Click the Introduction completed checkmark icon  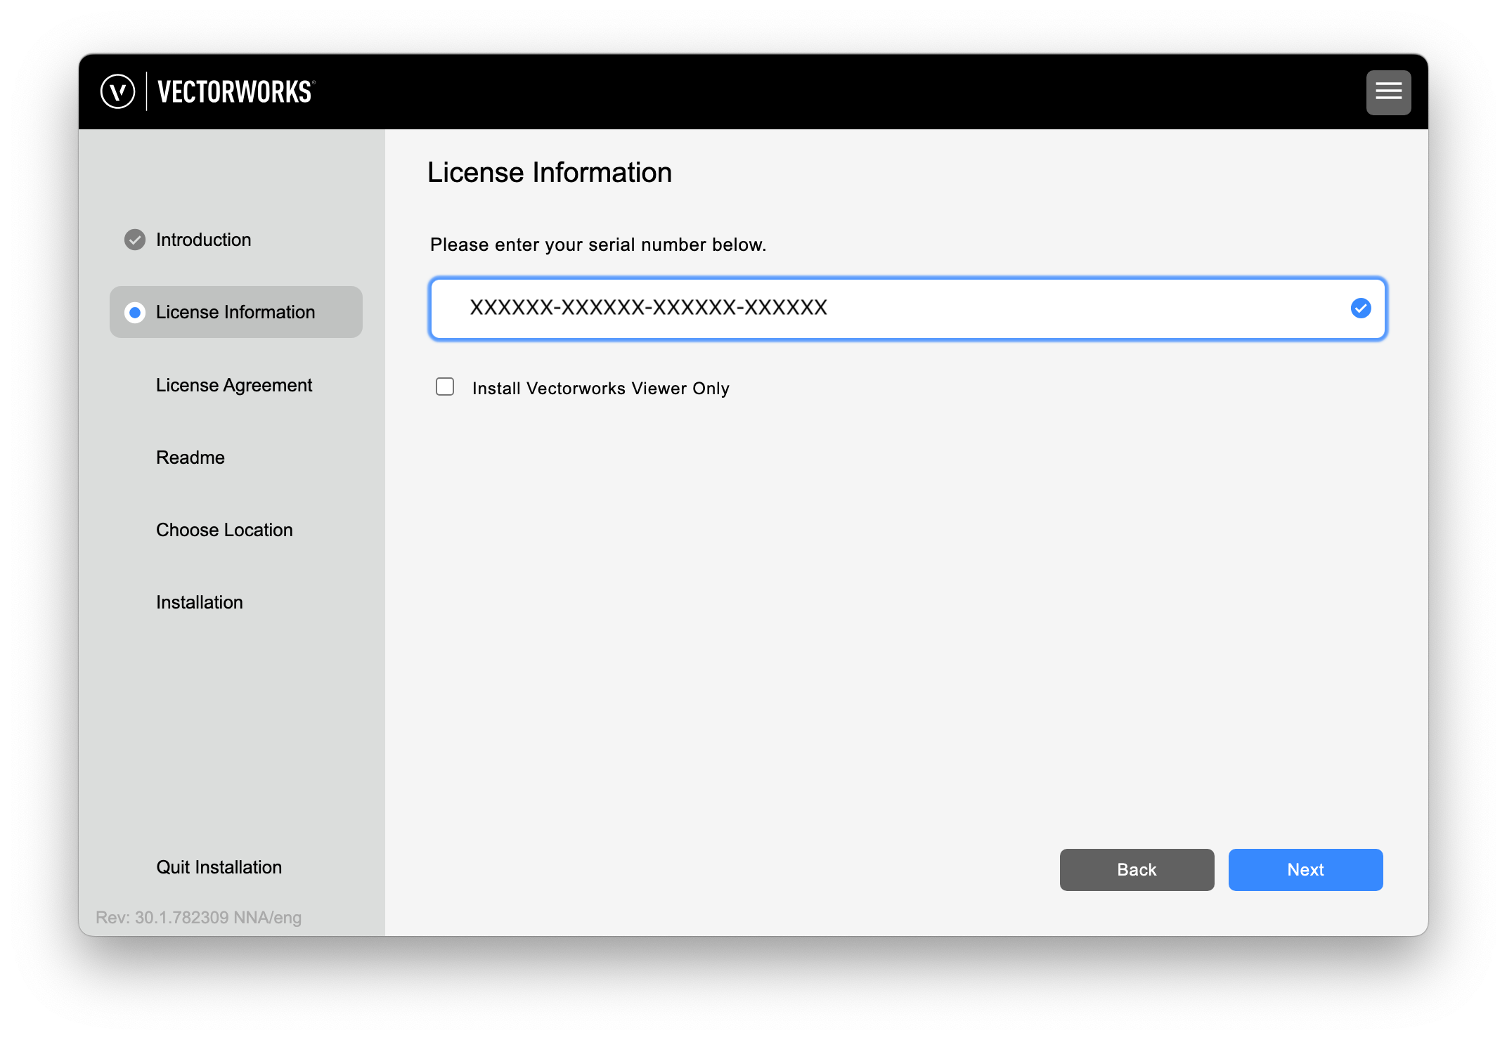click(135, 240)
